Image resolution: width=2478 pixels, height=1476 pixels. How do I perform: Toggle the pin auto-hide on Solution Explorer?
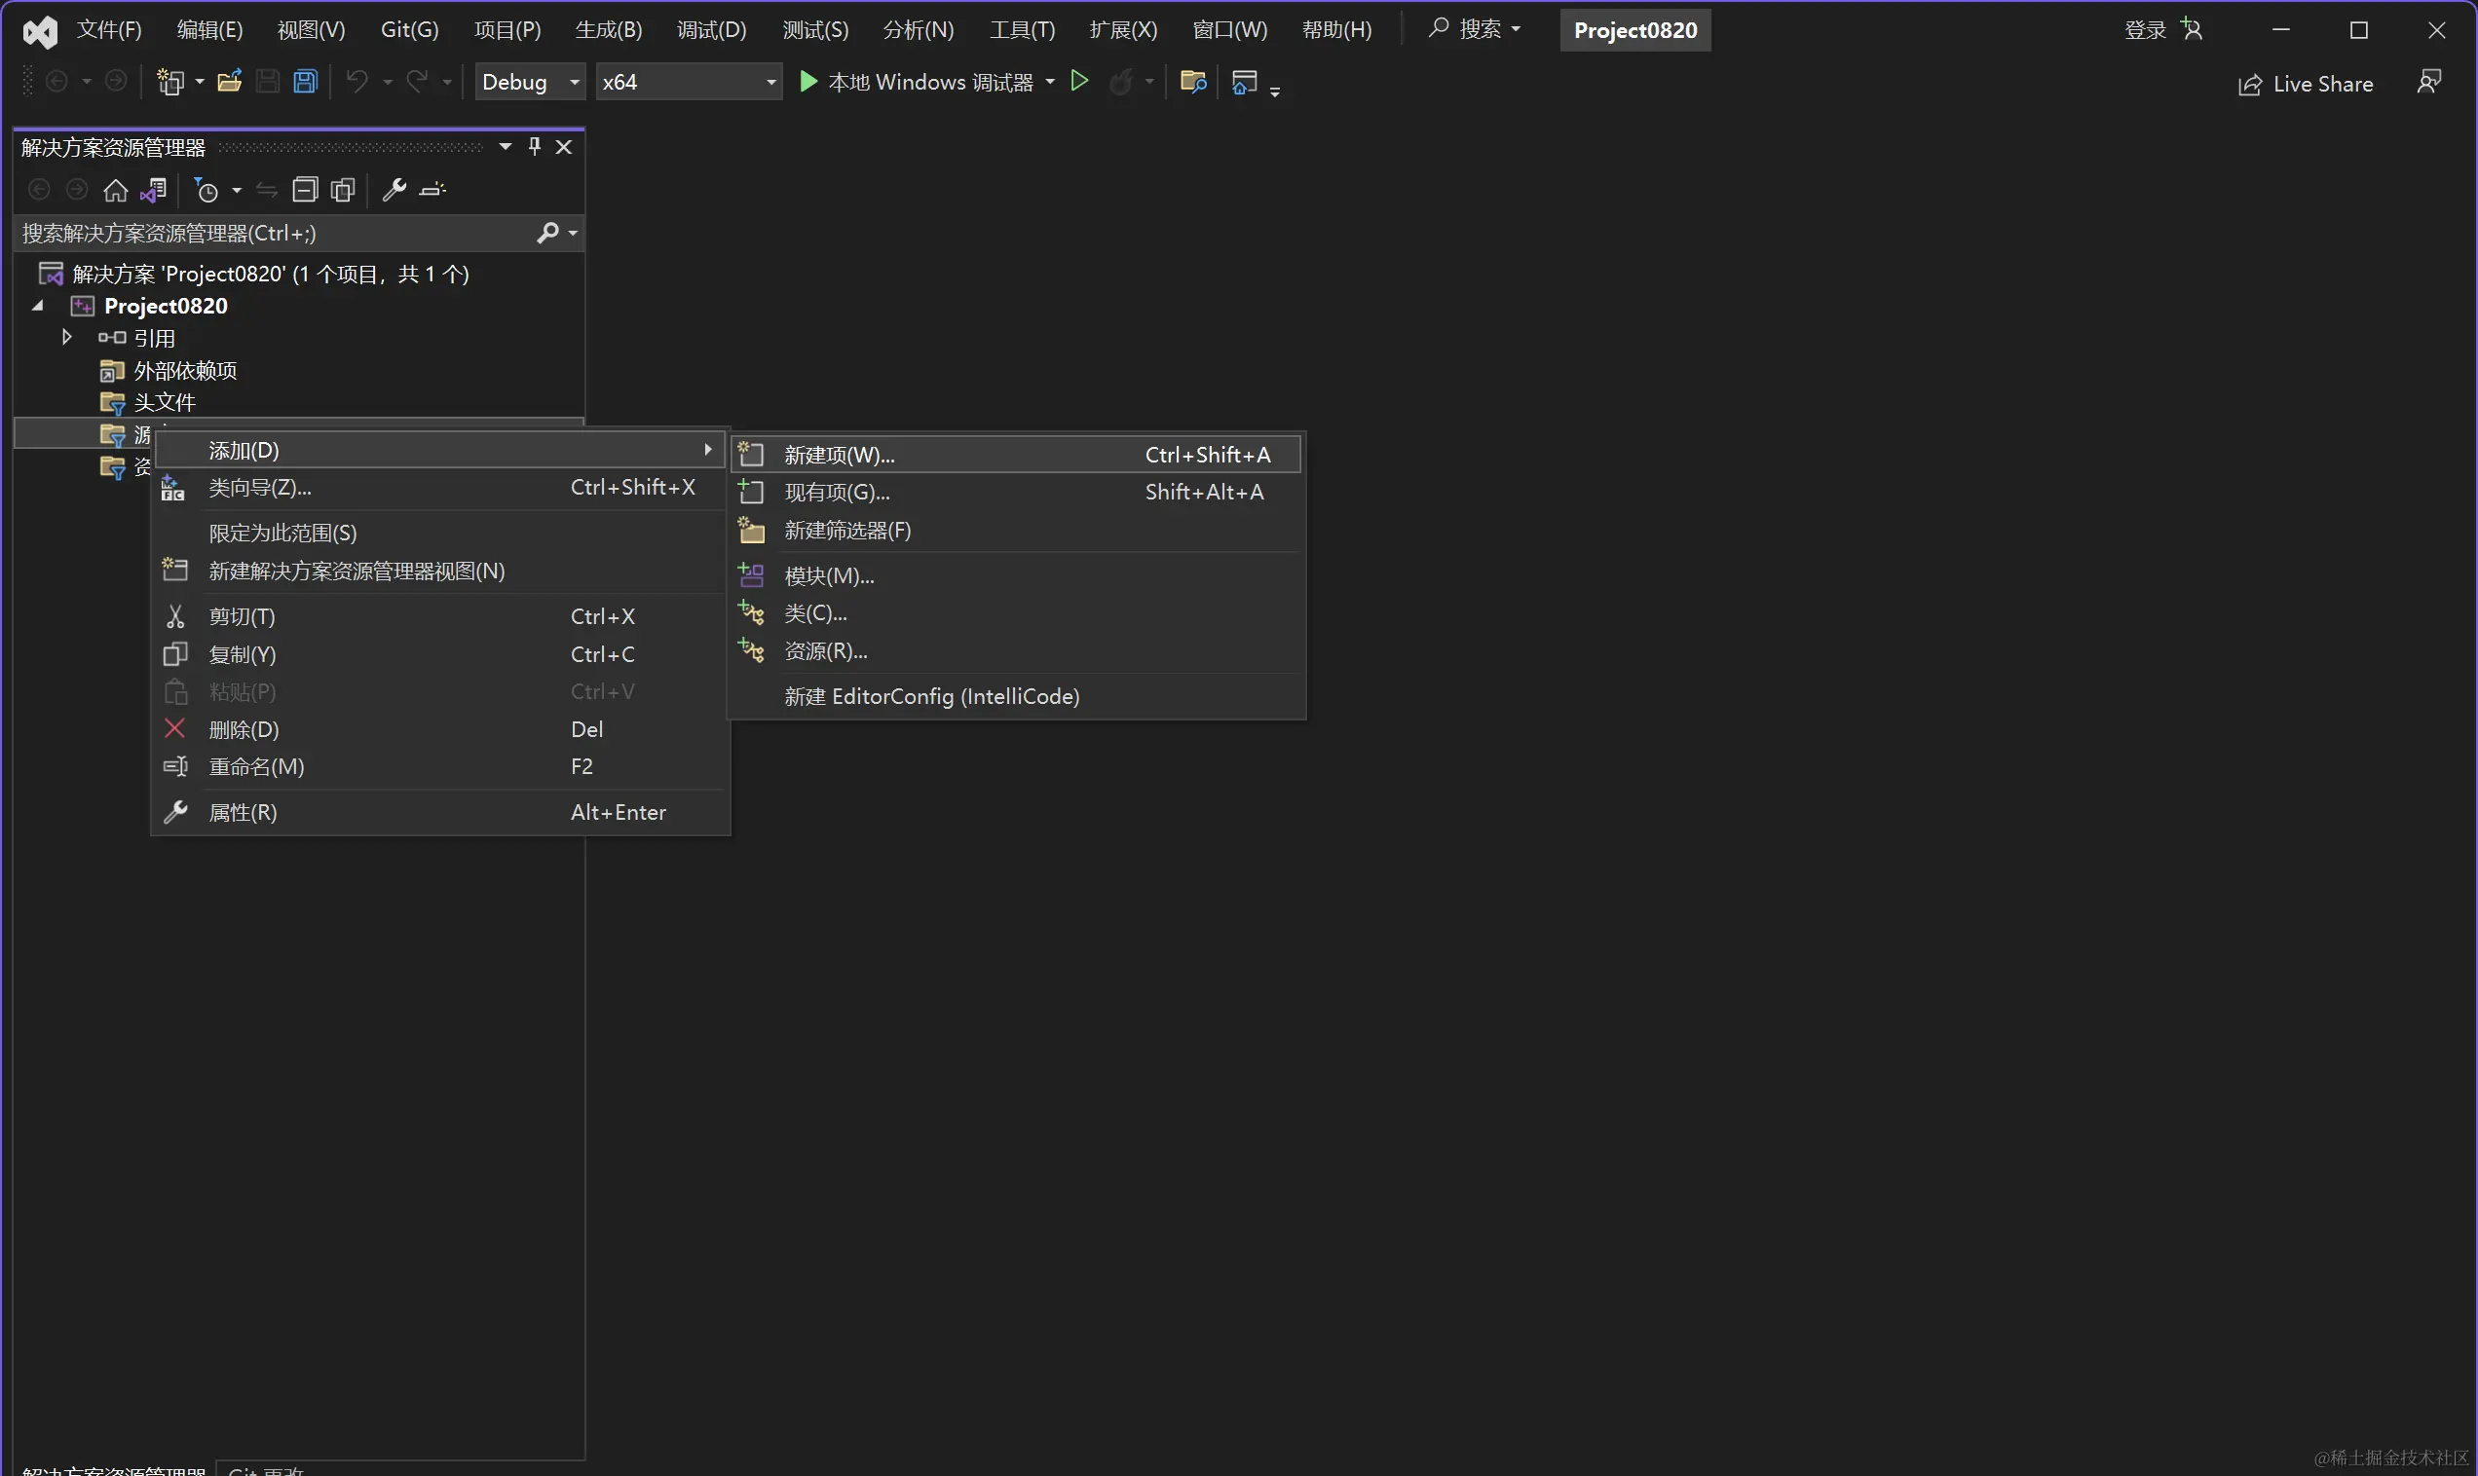coord(534,146)
